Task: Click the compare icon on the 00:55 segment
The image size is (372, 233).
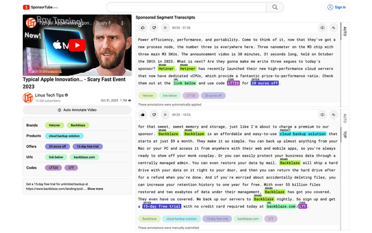Action: click(x=322, y=28)
